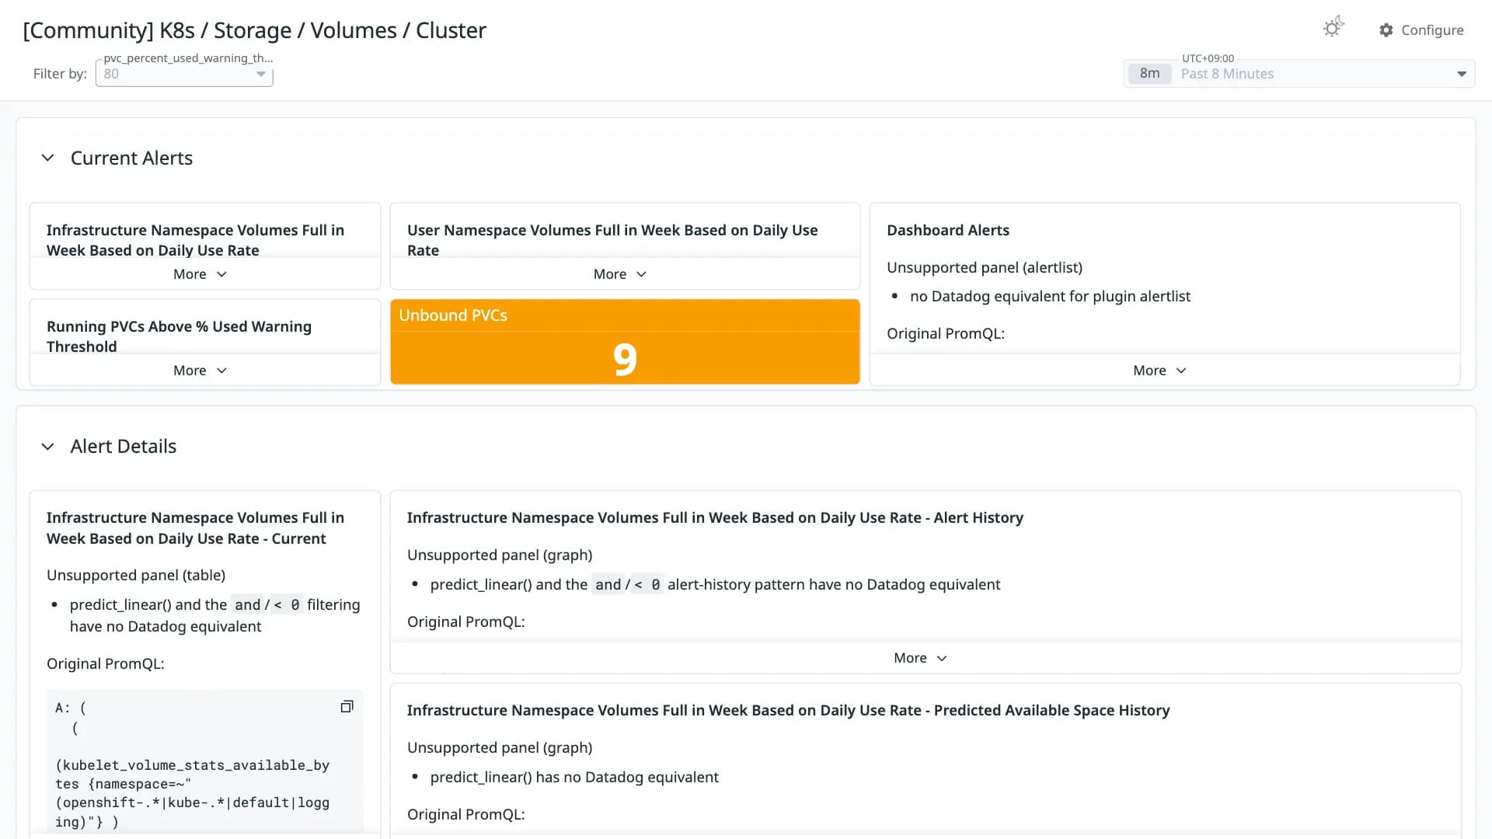Viewport: 1492px width, 839px height.
Task: Click kubelet_volume_stats_available_bytes code text
Action: pos(192,775)
